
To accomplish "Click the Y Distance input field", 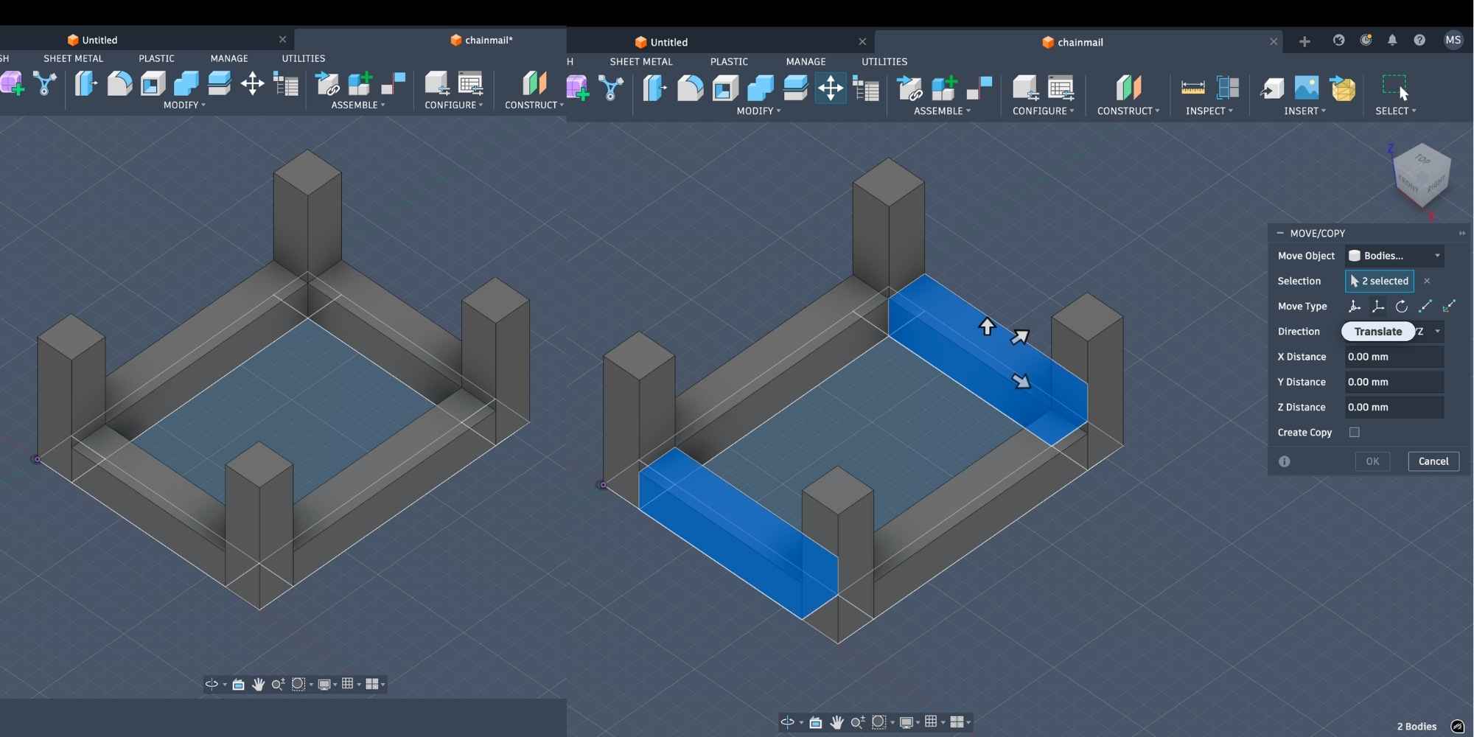I will 1394,382.
